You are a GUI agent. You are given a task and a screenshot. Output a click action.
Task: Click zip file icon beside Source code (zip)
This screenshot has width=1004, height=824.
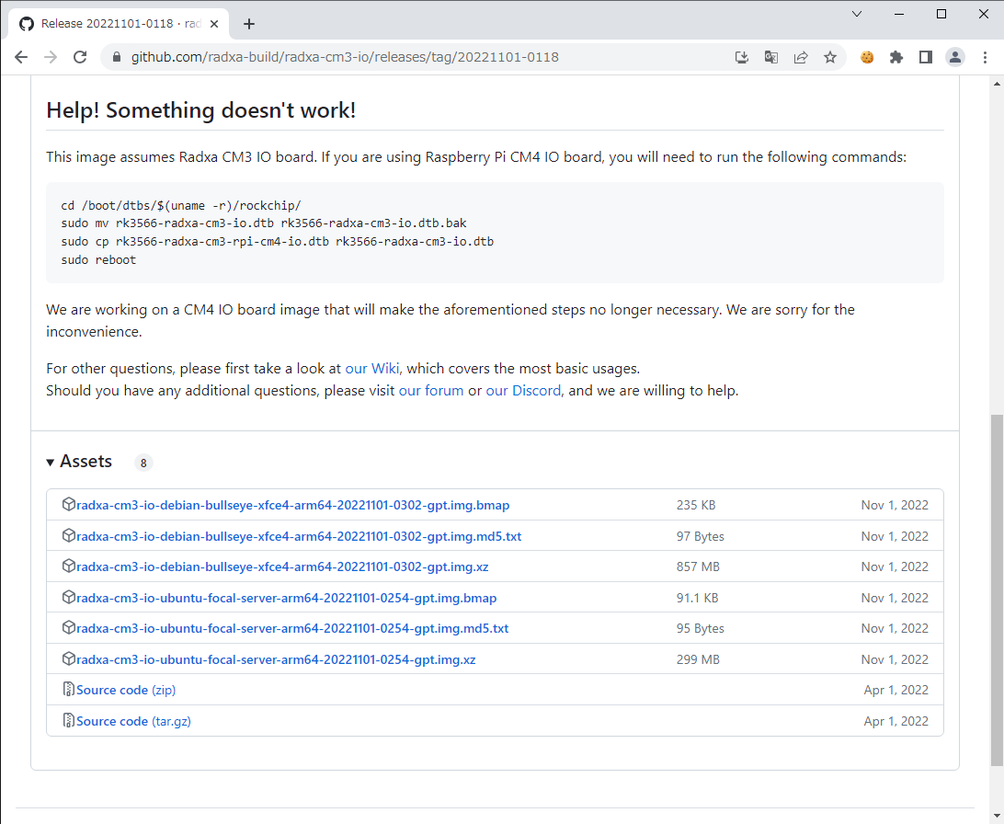coord(69,690)
